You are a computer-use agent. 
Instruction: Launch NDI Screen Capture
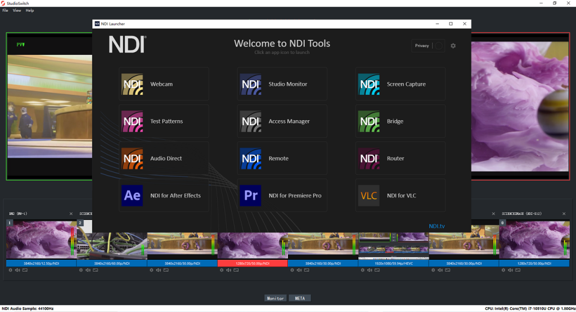click(x=400, y=84)
